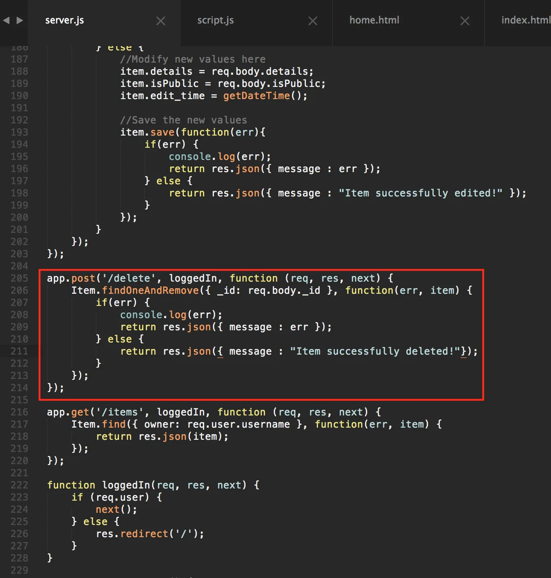This screenshot has height=578, width=551.
Task: Click line number 204 in the gutter
Action: click(x=19, y=266)
